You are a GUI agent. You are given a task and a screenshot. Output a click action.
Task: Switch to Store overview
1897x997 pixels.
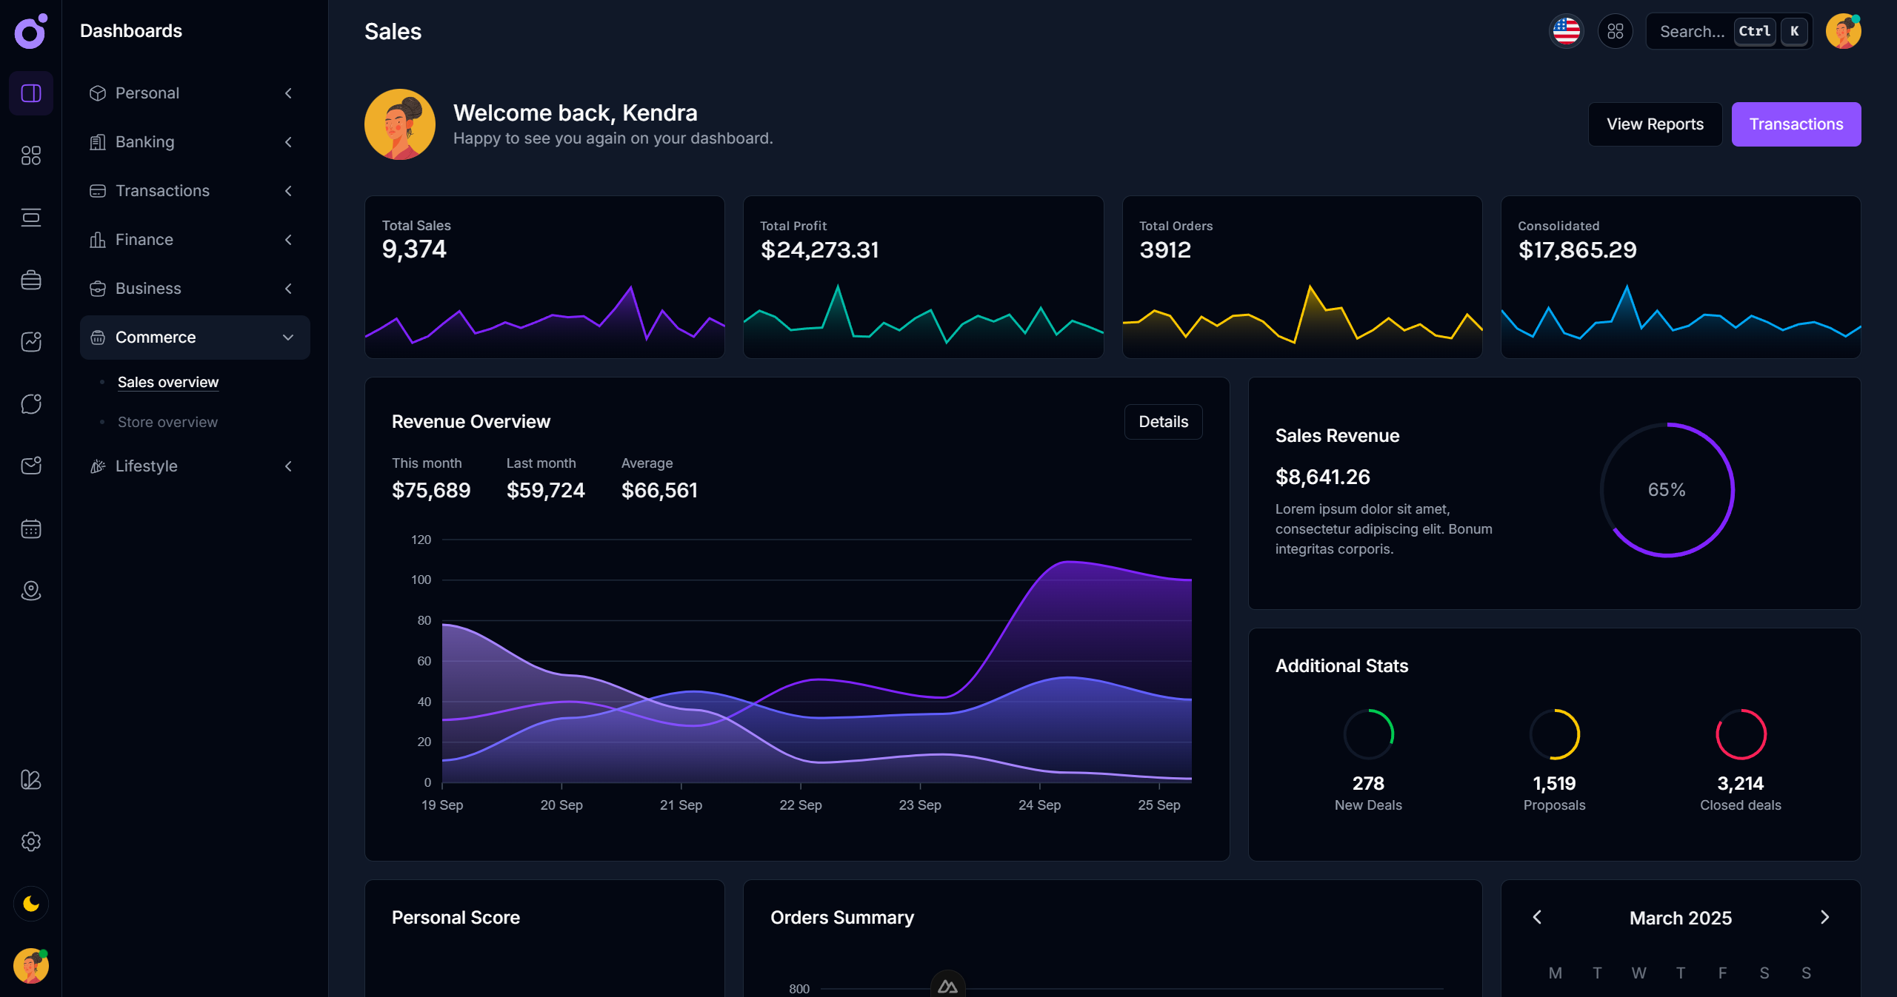coord(167,422)
